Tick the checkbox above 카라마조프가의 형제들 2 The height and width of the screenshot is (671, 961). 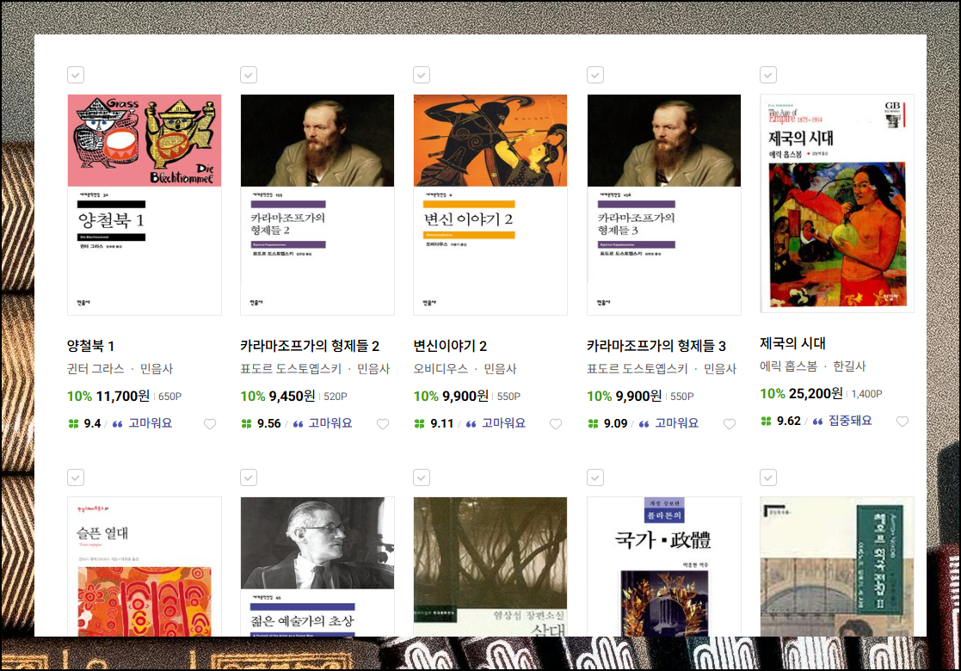click(249, 75)
